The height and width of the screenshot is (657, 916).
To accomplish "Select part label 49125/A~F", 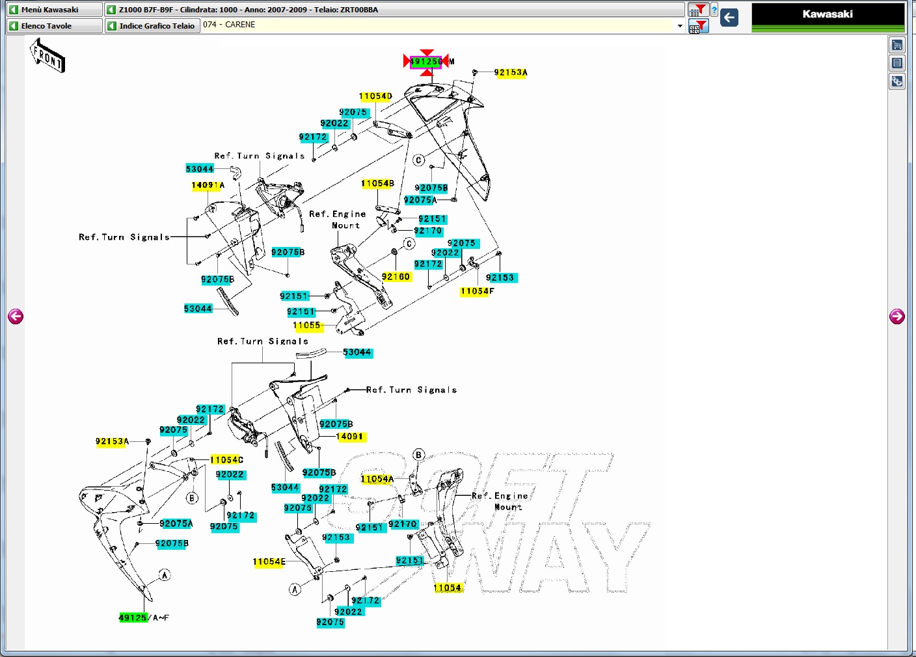I will point(144,618).
